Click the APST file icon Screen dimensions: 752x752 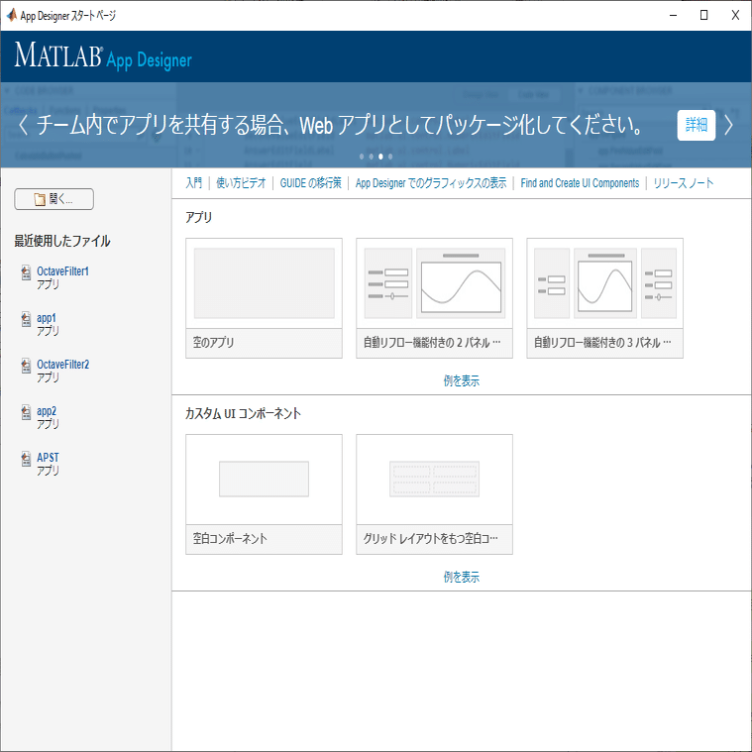(x=26, y=459)
